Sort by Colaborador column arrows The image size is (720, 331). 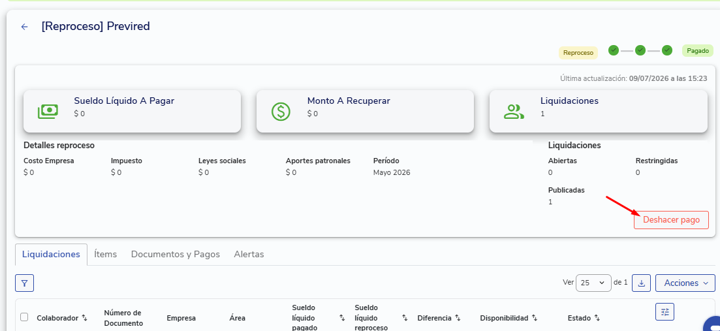click(84, 318)
